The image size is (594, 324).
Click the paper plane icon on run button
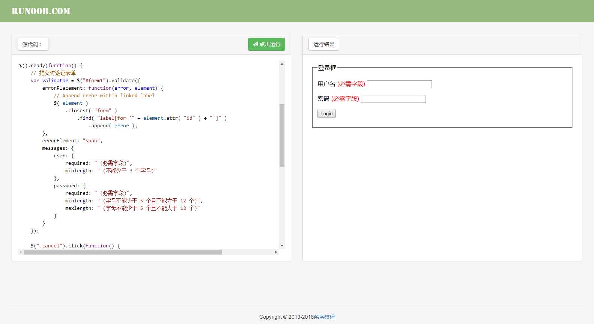click(x=256, y=44)
